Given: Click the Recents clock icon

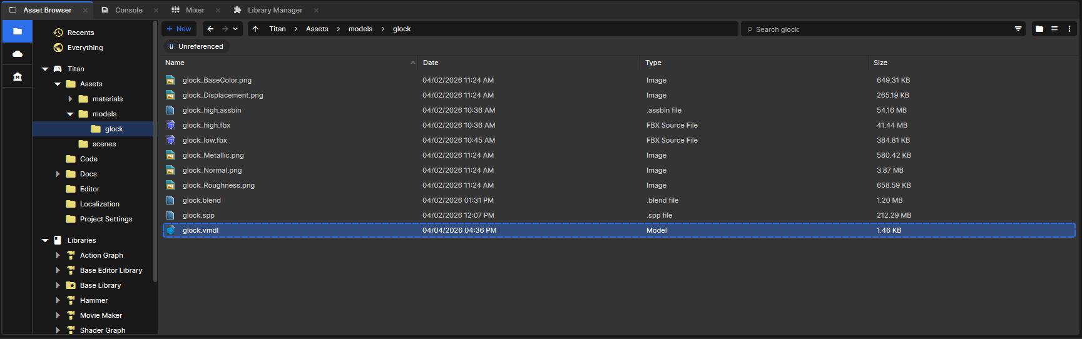Looking at the screenshot, I should pos(58,33).
